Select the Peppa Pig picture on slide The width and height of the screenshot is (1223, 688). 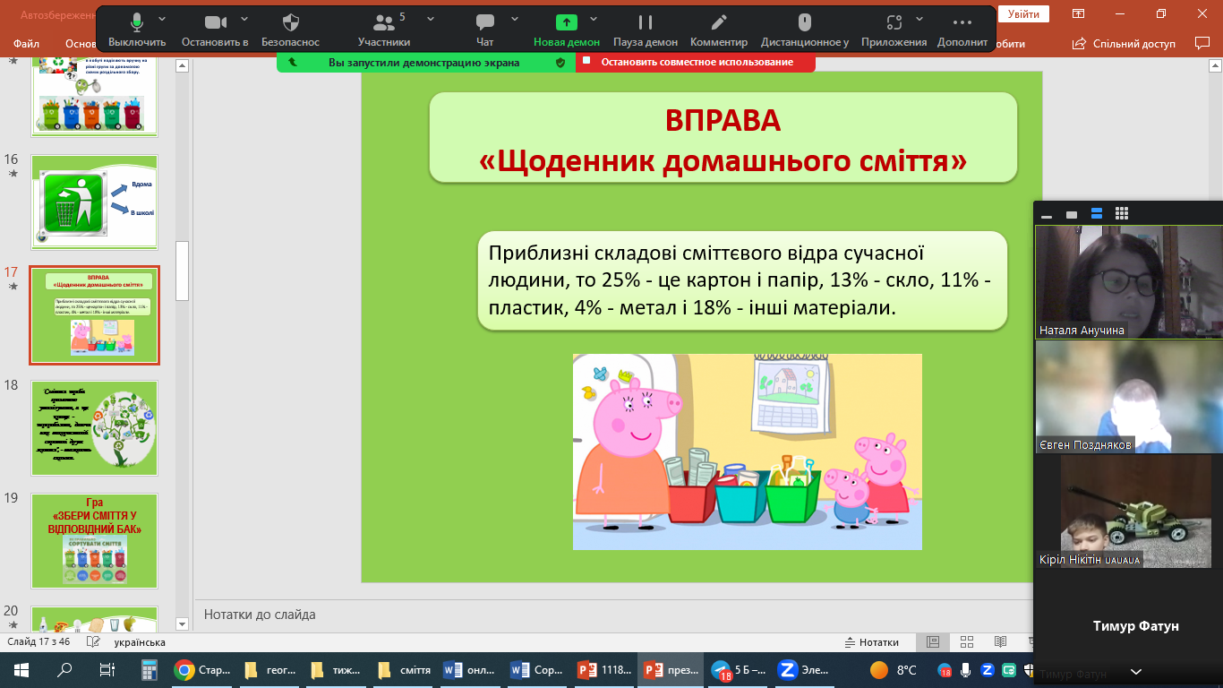click(x=748, y=451)
